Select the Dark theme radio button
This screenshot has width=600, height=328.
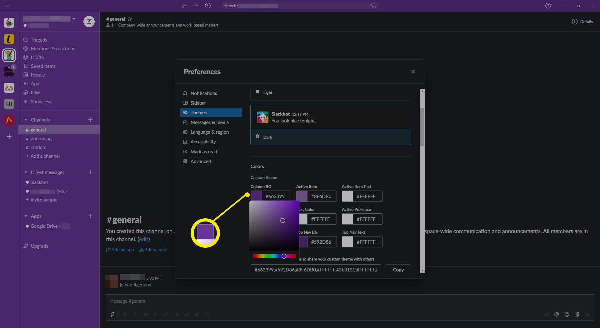point(257,137)
